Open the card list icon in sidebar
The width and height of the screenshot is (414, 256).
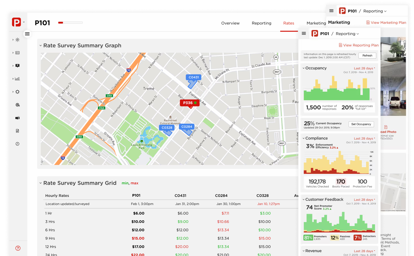[x=17, y=53]
